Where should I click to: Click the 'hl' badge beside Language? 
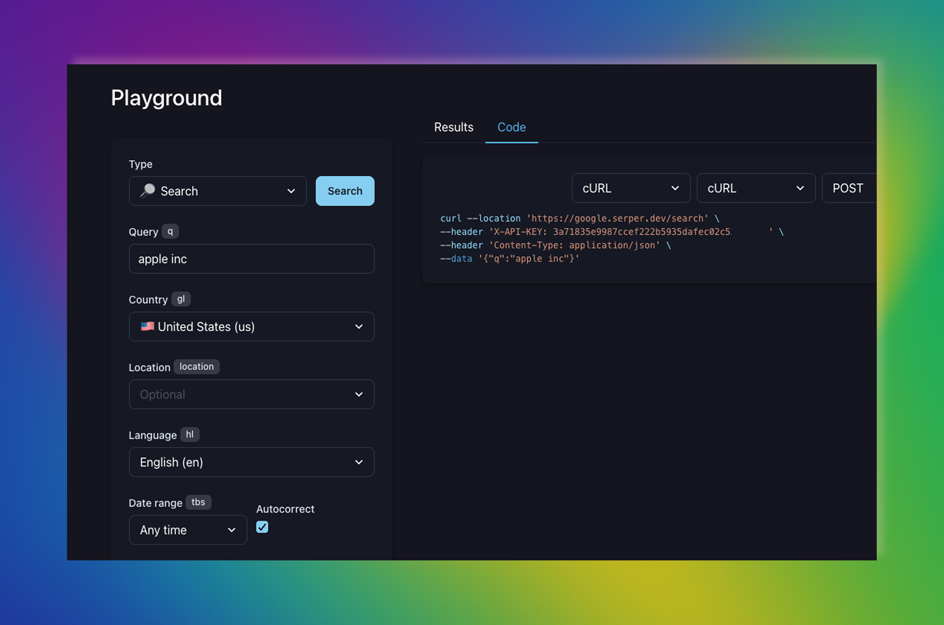(190, 435)
